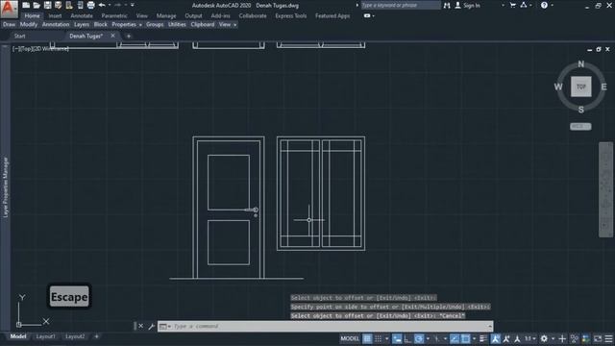
Task: Toggle drawing grid display in status bar
Action: pyautogui.click(x=367, y=338)
